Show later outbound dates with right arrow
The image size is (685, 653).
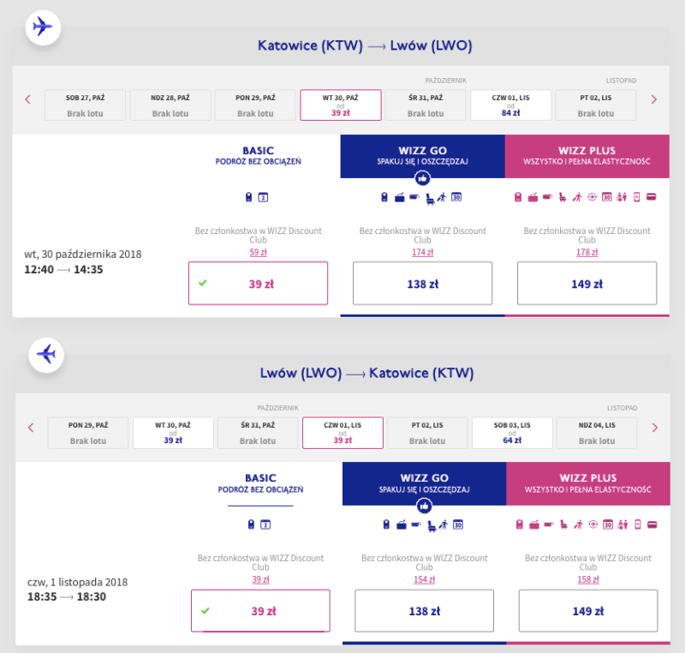point(654,99)
